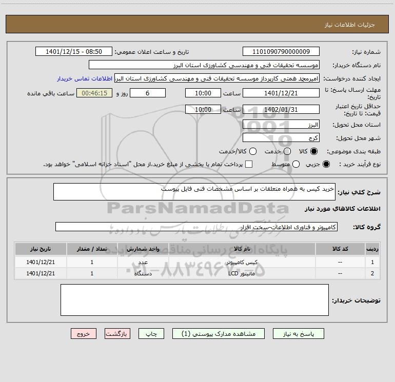Select the خدمت radio button
Image resolution: width=395 pixels, height=382 pixels.
(287, 151)
